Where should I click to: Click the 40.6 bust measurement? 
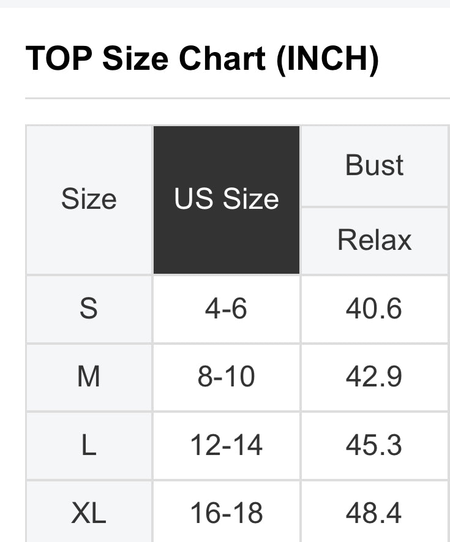(374, 309)
